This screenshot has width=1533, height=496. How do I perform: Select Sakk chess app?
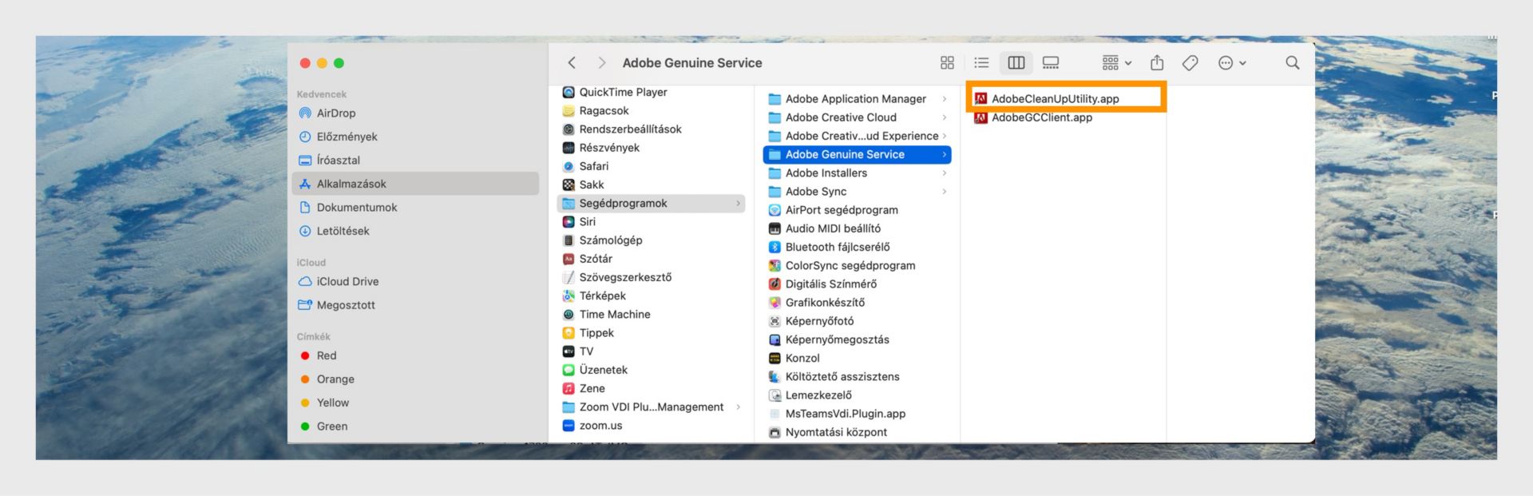[651, 185]
